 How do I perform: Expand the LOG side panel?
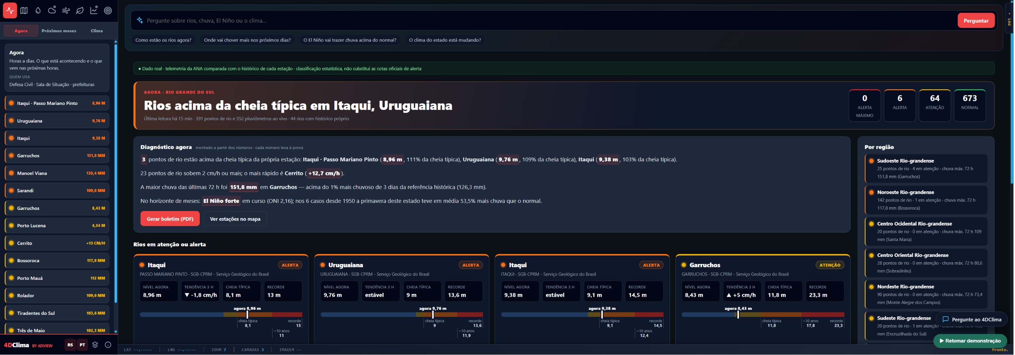1009,19
